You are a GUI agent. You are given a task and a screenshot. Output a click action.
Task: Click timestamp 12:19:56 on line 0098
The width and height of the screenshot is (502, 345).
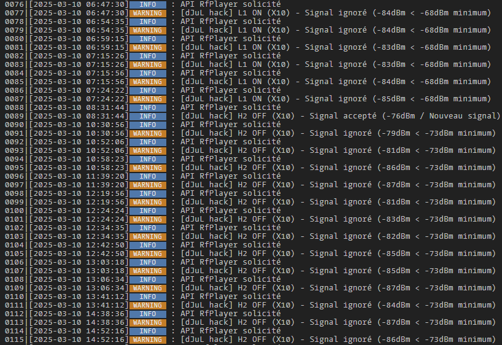(x=79, y=193)
